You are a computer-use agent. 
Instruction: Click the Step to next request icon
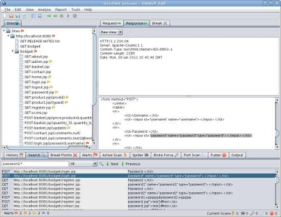click(62, 16)
